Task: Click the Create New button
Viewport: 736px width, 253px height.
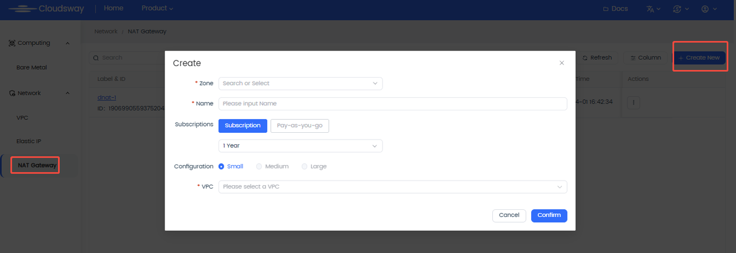Action: [699, 57]
